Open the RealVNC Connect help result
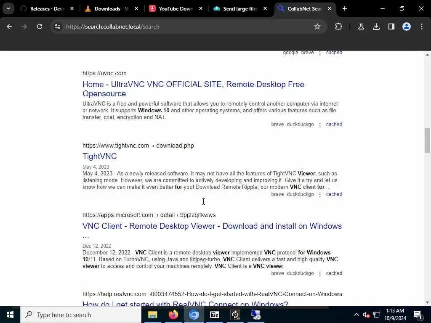The height and width of the screenshot is (323, 431). coord(185,304)
